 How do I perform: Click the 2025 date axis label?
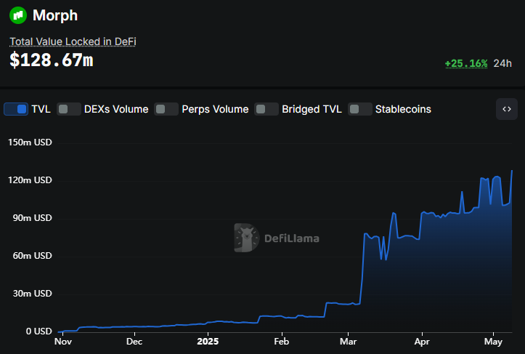208,342
